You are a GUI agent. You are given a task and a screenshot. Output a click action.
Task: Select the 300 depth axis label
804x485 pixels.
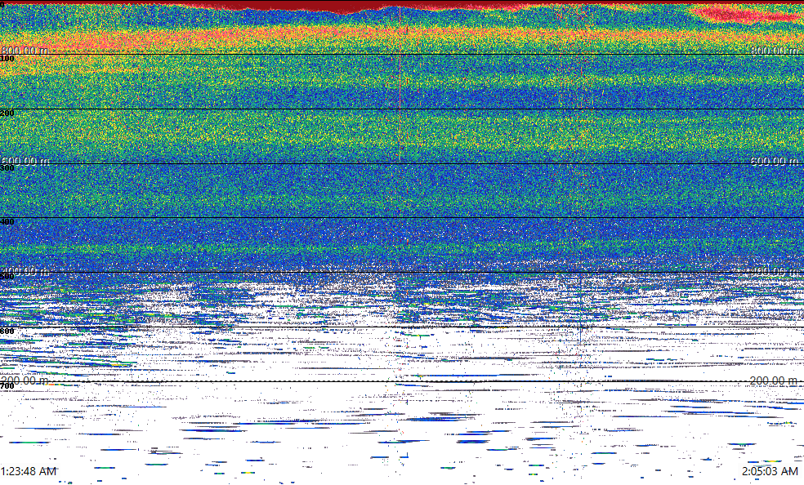pos(7,167)
